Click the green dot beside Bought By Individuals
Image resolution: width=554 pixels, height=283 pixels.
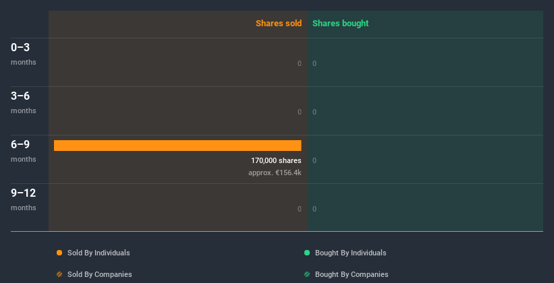[x=307, y=253]
